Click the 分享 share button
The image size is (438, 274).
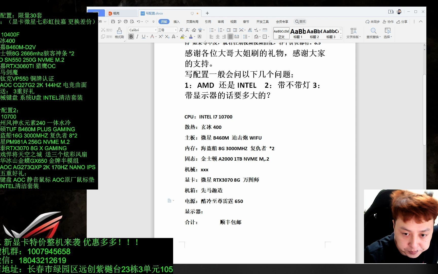pyautogui.click(x=402, y=22)
